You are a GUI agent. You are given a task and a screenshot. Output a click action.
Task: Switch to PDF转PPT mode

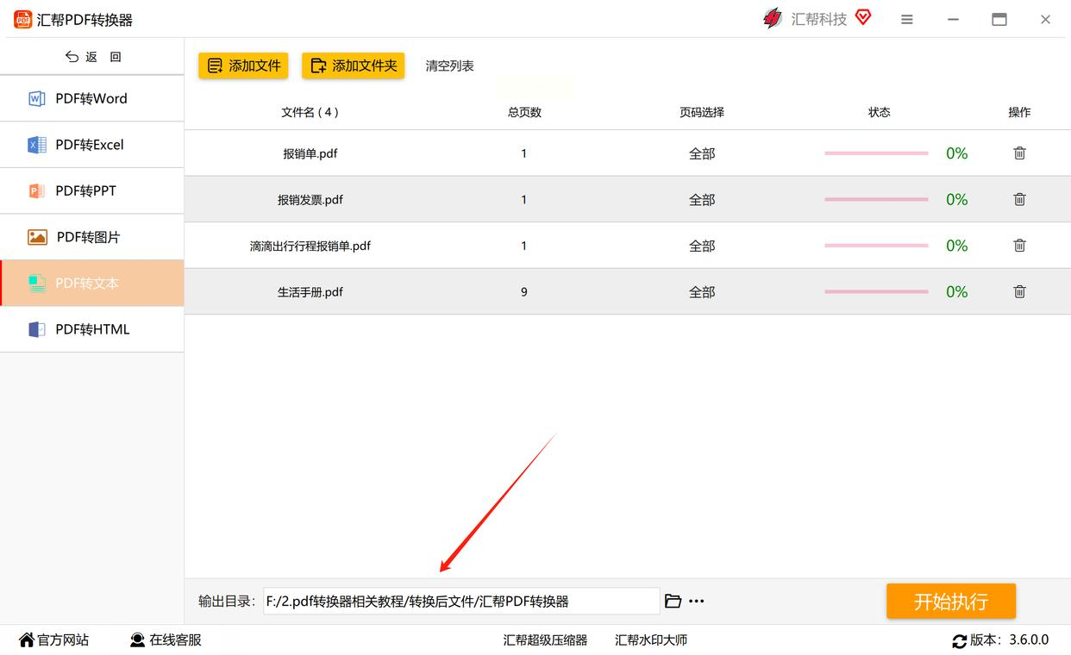pos(92,190)
